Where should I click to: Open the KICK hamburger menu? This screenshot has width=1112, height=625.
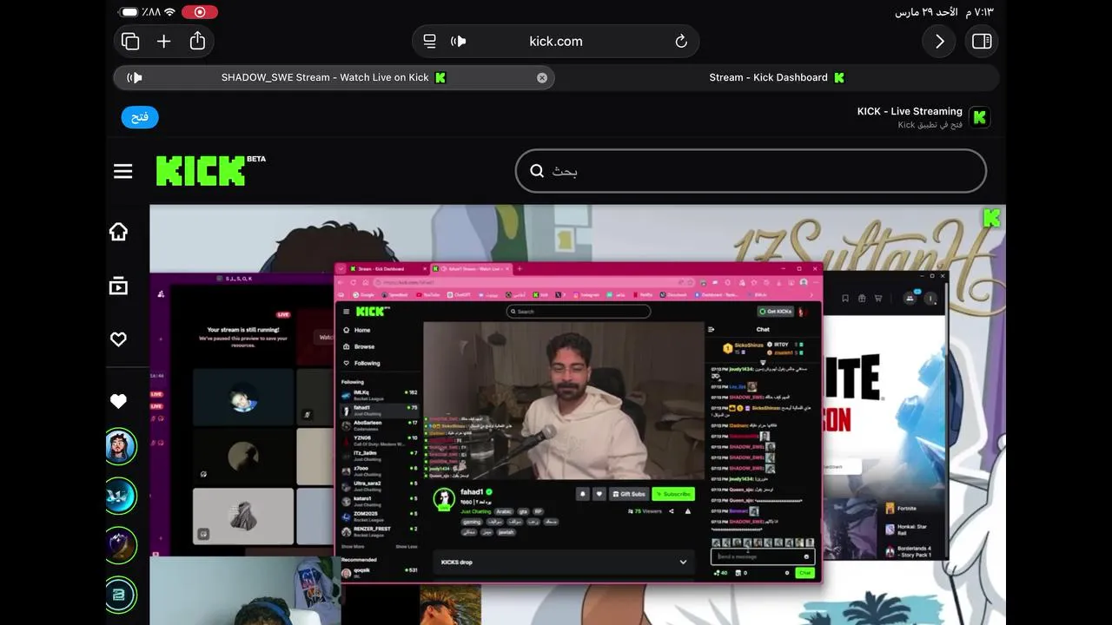pyautogui.click(x=122, y=171)
